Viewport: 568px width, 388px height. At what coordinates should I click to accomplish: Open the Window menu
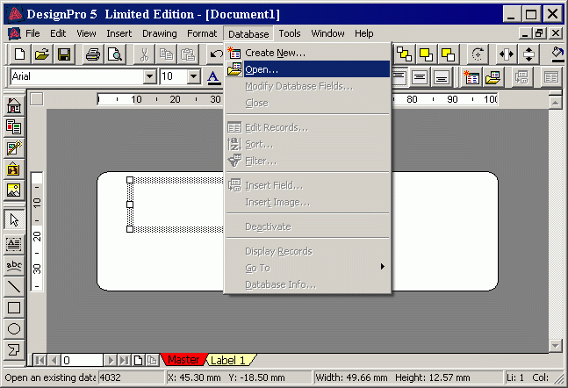(327, 33)
